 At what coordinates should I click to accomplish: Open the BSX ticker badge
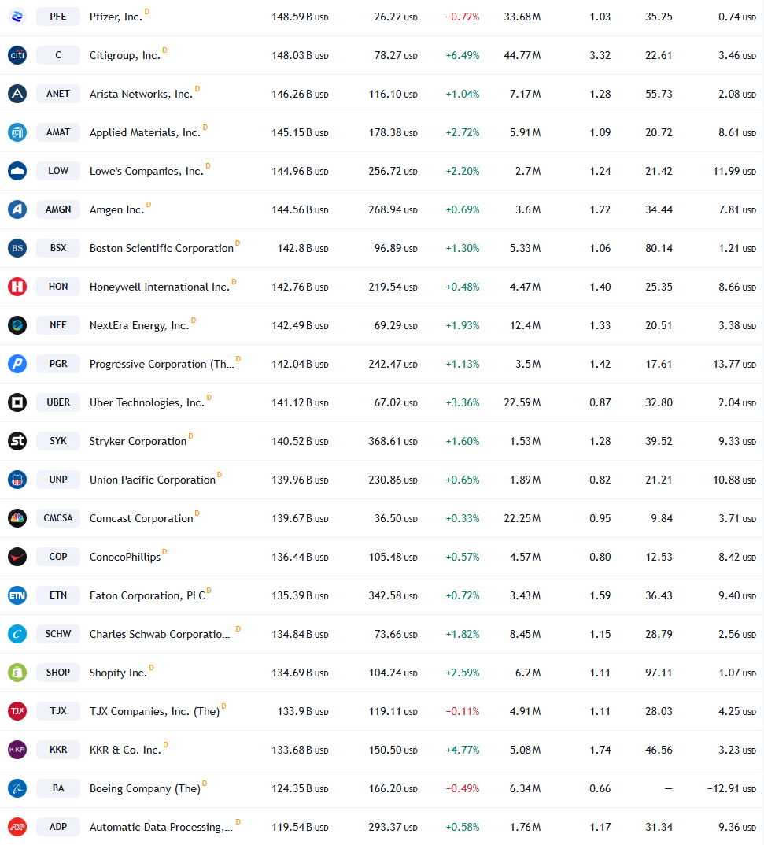coord(58,248)
